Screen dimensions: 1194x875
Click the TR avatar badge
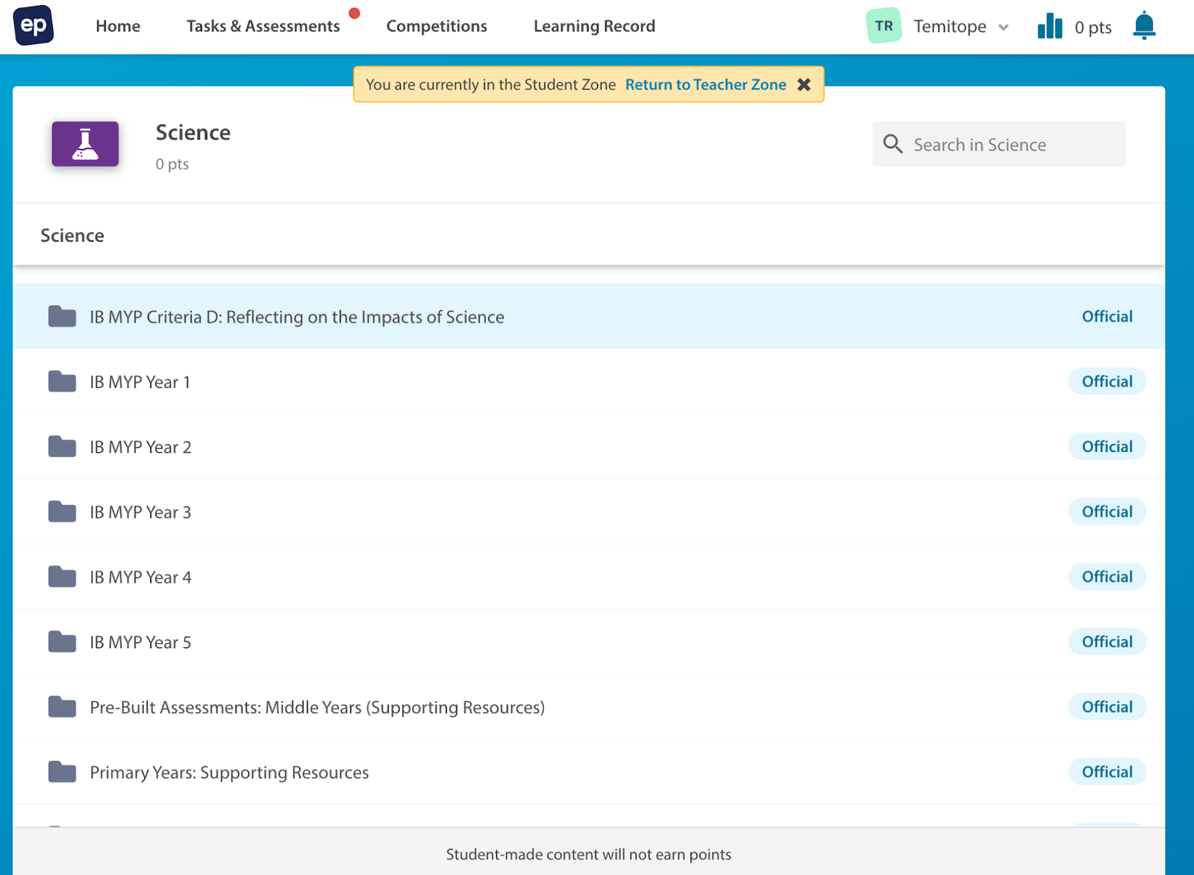point(884,26)
